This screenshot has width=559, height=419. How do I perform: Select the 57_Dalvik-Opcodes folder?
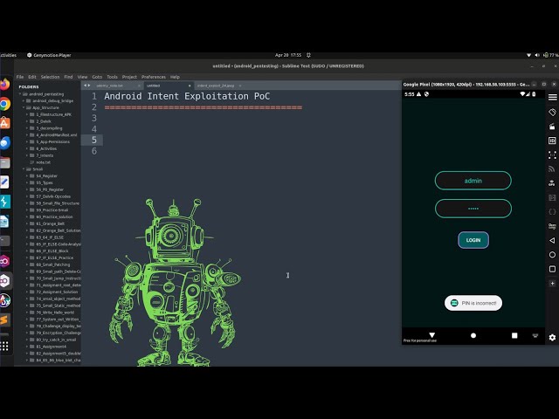53,196
